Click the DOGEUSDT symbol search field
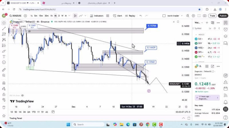The height and width of the screenshot is (128, 229). (16, 16)
